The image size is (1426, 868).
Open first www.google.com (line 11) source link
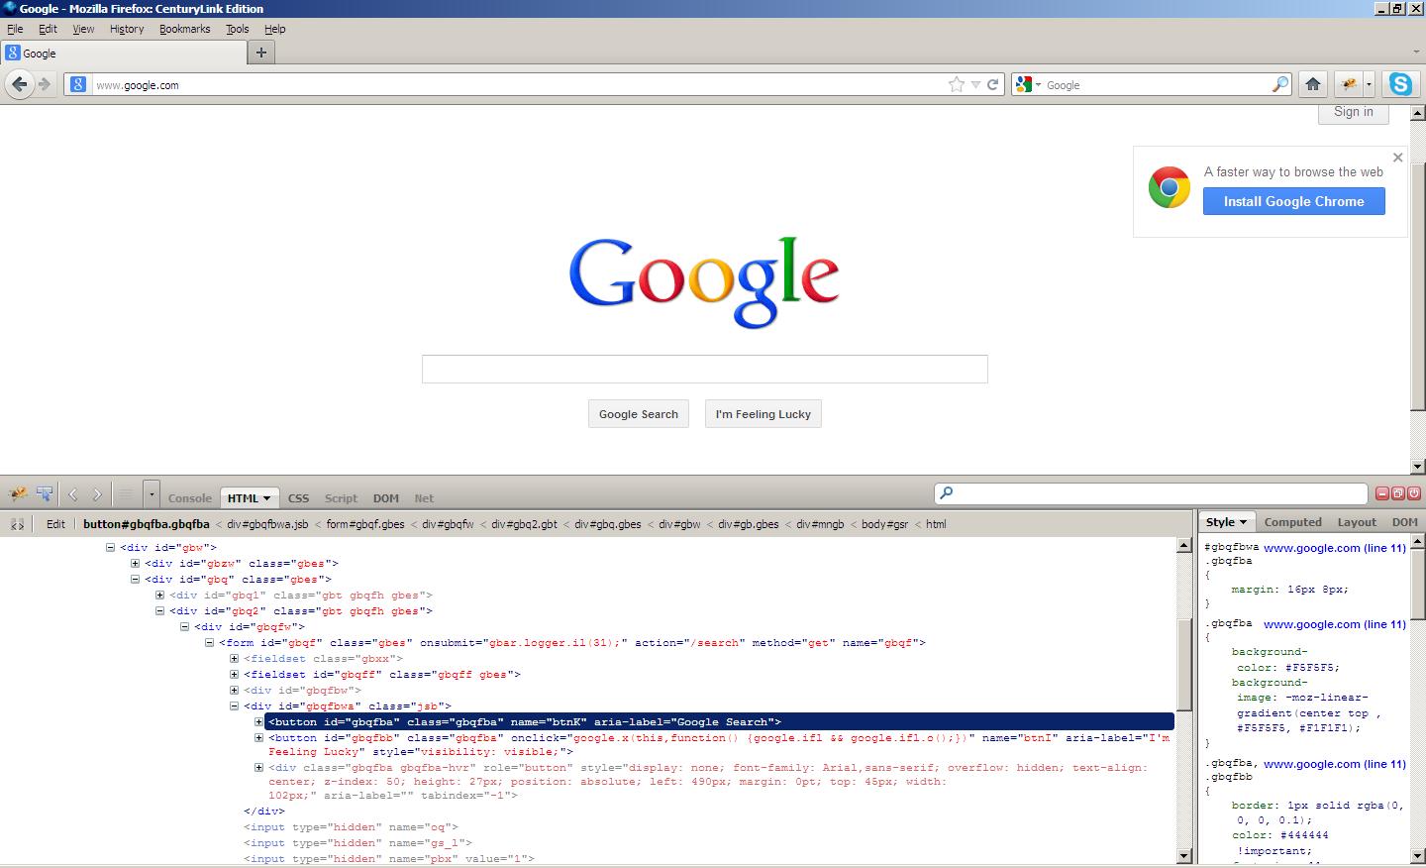(x=1335, y=547)
